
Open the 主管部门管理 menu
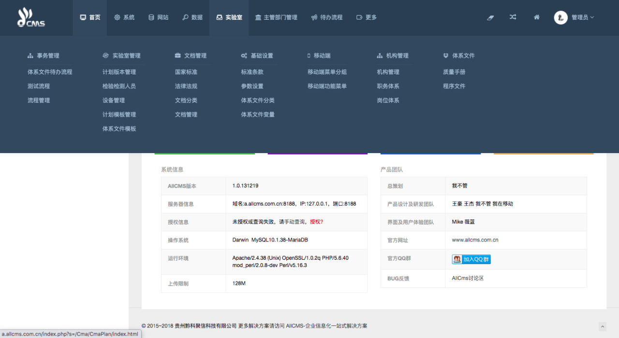276,17
